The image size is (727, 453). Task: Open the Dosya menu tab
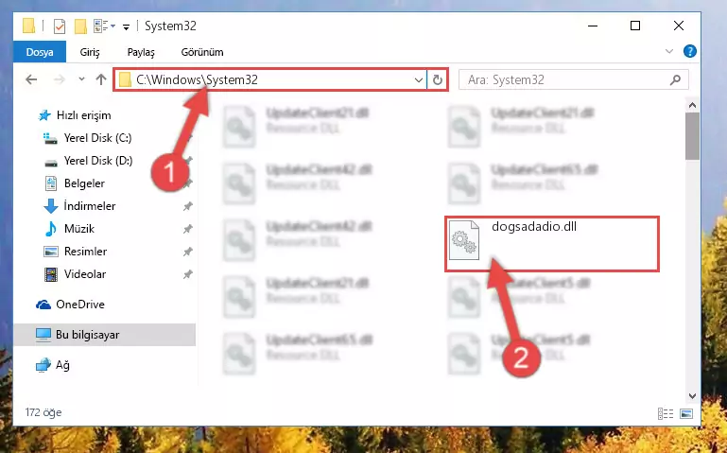(40, 52)
